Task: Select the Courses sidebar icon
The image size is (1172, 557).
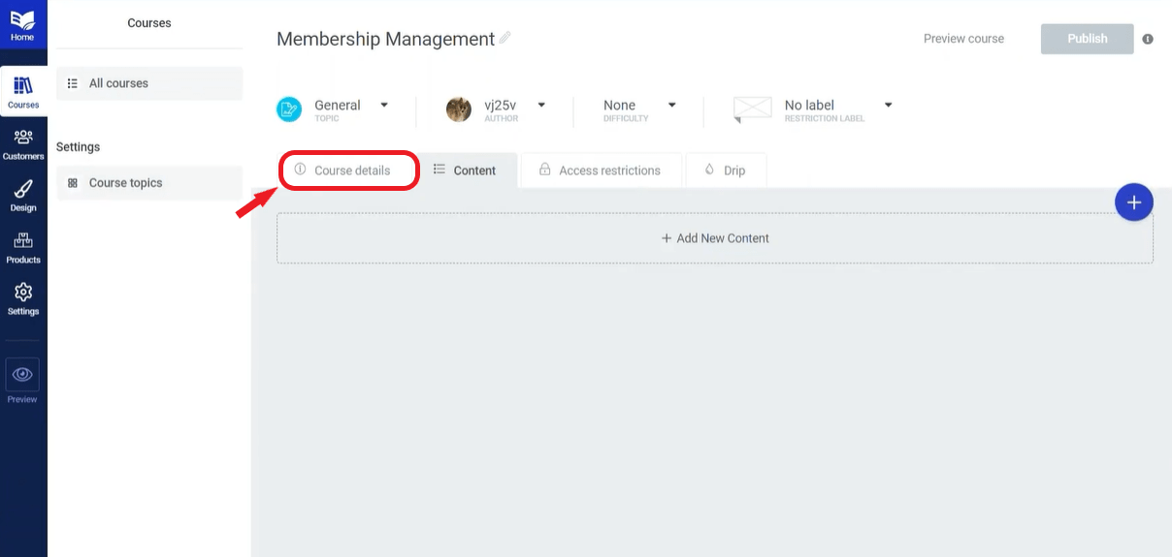Action: tap(23, 92)
